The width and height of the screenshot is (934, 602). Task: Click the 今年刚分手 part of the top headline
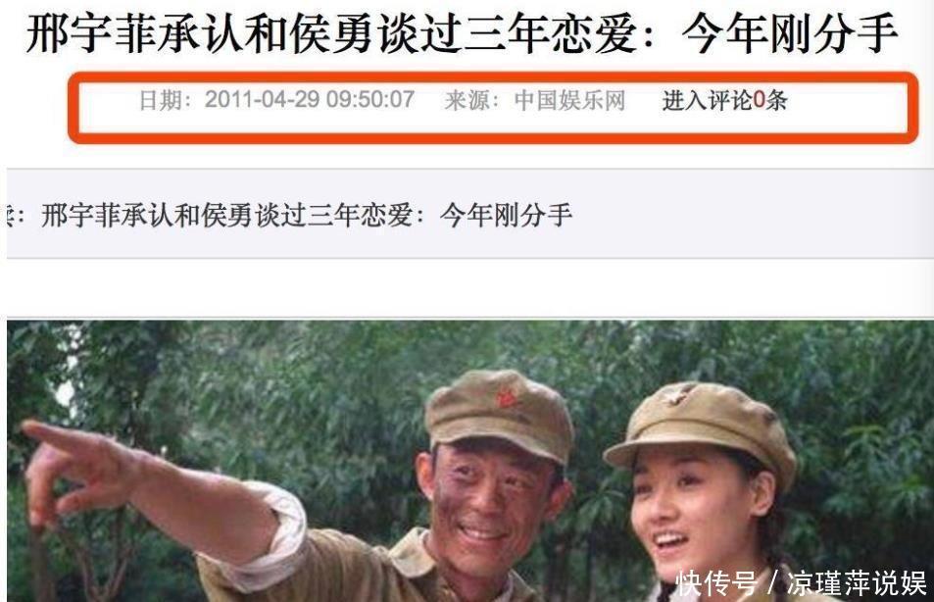[789, 34]
